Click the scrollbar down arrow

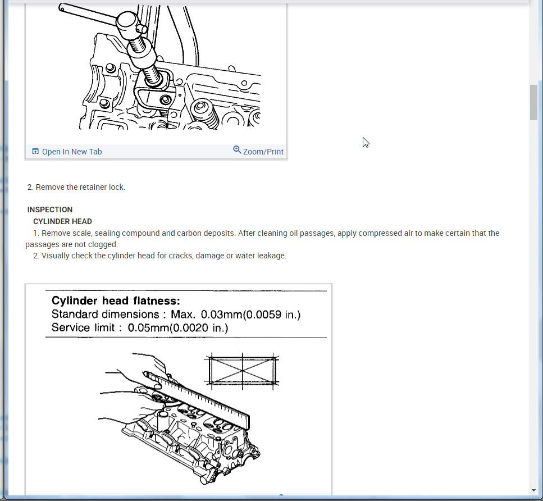[533, 490]
